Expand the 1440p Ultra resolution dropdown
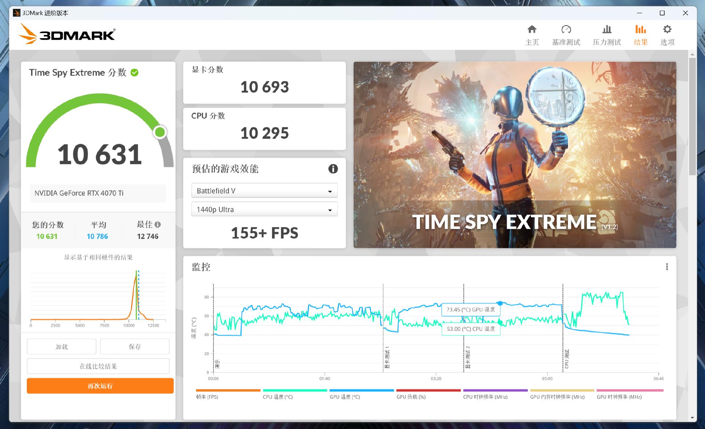This screenshot has width=705, height=429. pos(264,209)
